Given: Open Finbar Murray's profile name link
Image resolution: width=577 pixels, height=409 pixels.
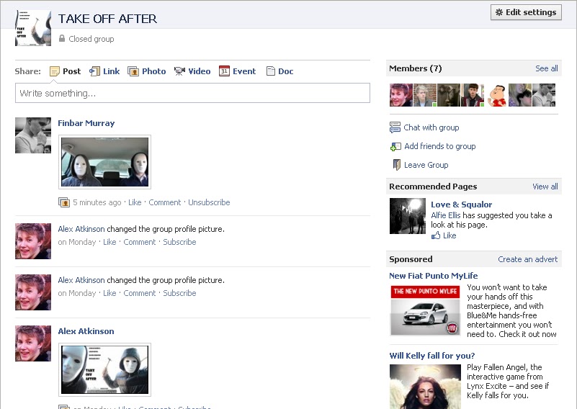Looking at the screenshot, I should [x=86, y=123].
